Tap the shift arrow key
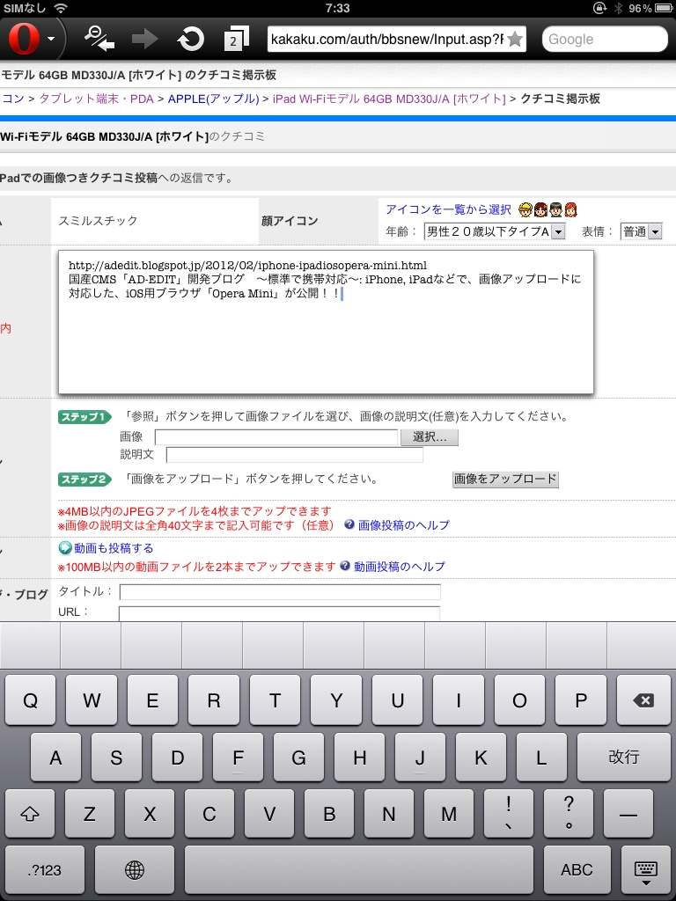Image resolution: width=676 pixels, height=901 pixels. (30, 814)
